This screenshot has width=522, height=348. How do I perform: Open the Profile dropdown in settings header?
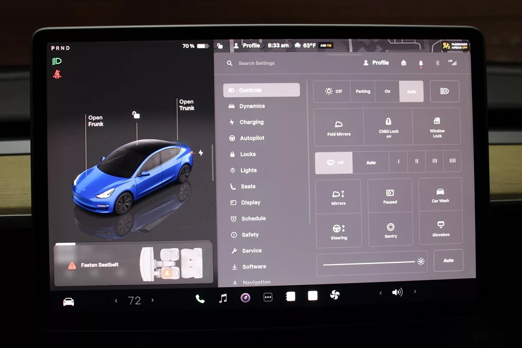376,63
